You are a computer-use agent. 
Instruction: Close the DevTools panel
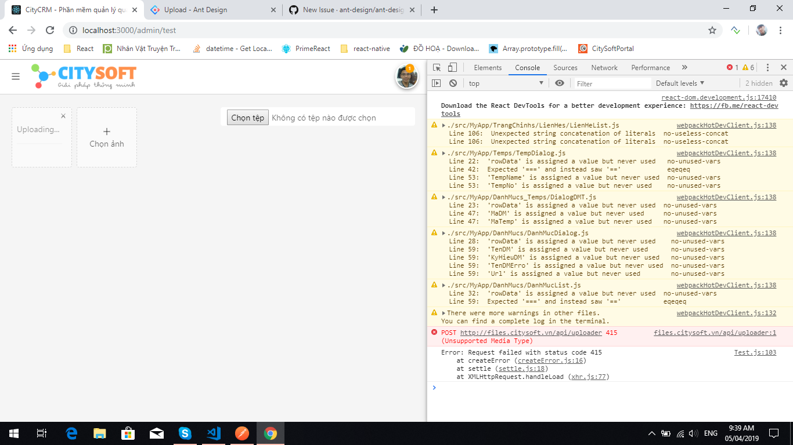click(x=784, y=68)
